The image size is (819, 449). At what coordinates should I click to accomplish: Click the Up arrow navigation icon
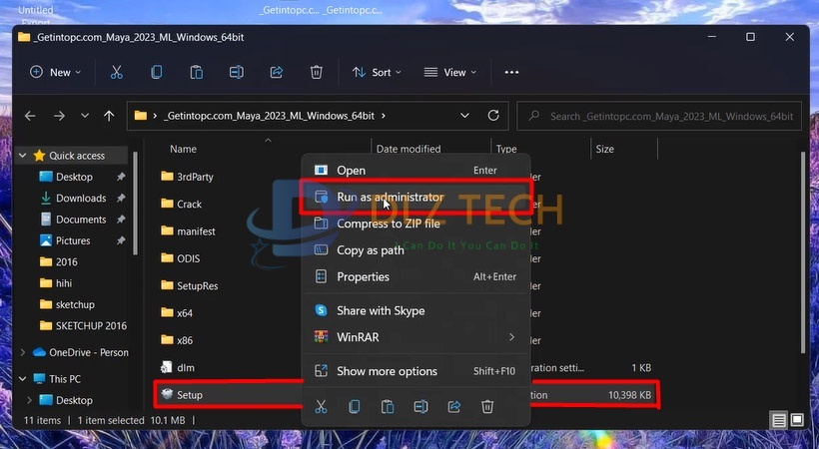109,116
